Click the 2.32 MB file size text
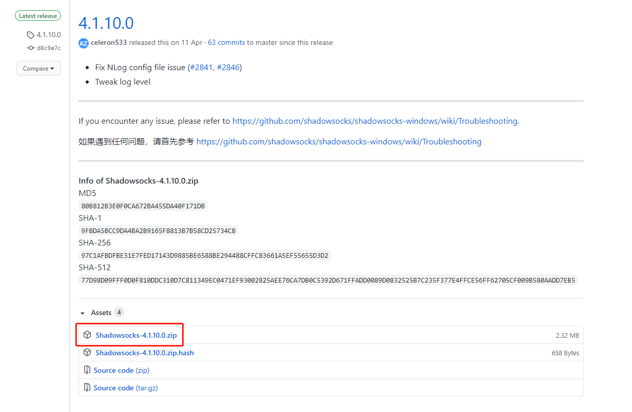This screenshot has width=632, height=412. [x=568, y=335]
